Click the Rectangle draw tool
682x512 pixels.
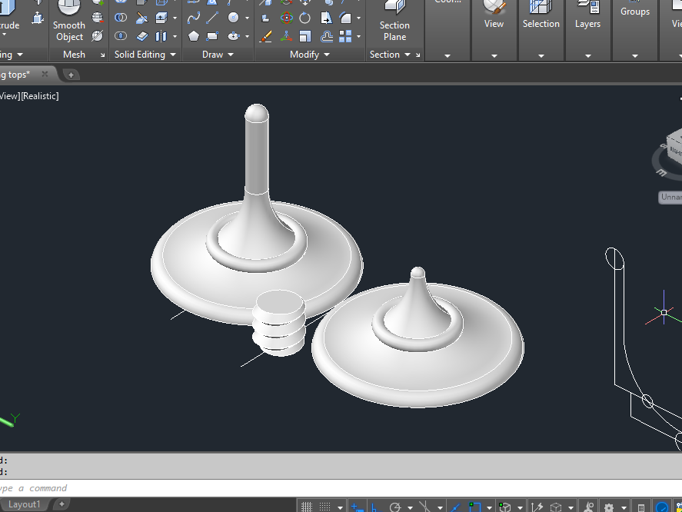[212, 36]
